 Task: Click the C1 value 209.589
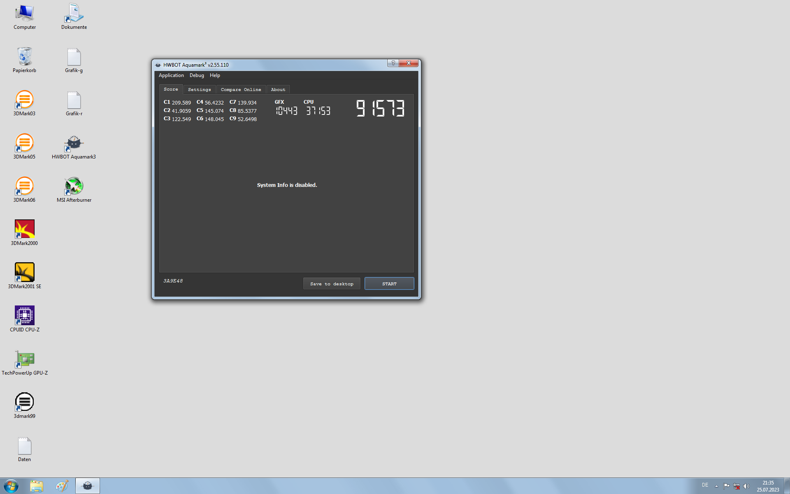click(x=181, y=103)
